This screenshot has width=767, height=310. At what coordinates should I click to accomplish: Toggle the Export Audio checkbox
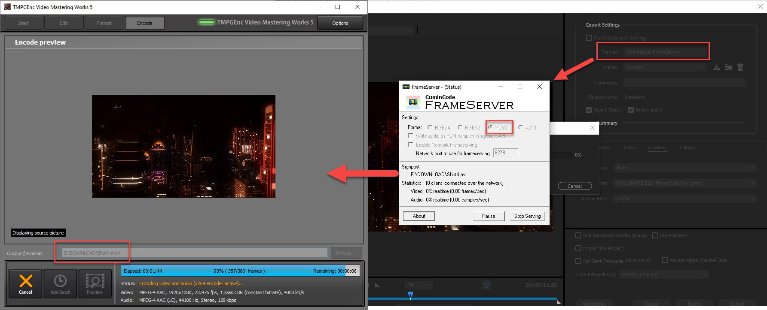click(631, 110)
